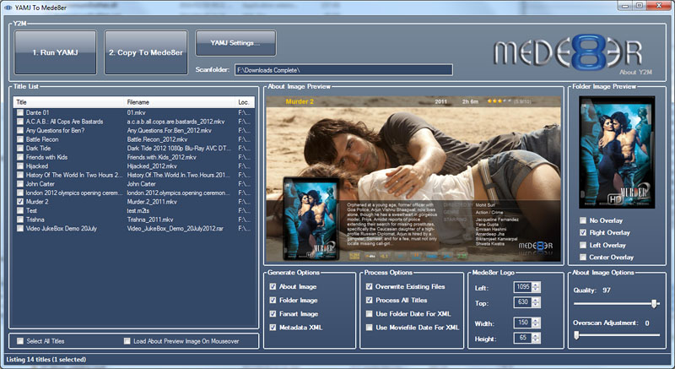Click the Top value spinner arrows
Image resolution: width=675 pixels, height=369 pixels.
click(x=537, y=302)
